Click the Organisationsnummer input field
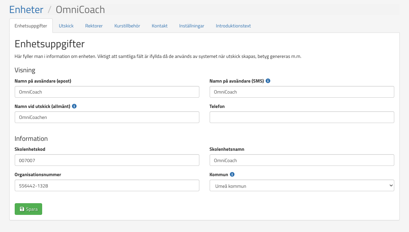This screenshot has width=409, height=232. tap(107, 185)
